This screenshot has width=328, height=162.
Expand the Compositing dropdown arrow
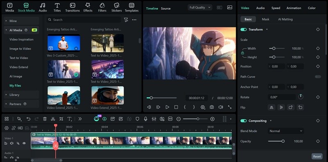click(271, 121)
